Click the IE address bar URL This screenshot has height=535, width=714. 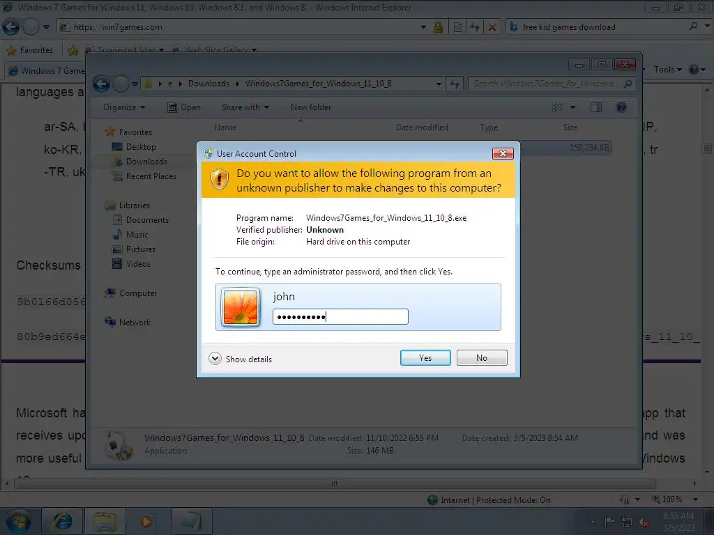point(118,27)
